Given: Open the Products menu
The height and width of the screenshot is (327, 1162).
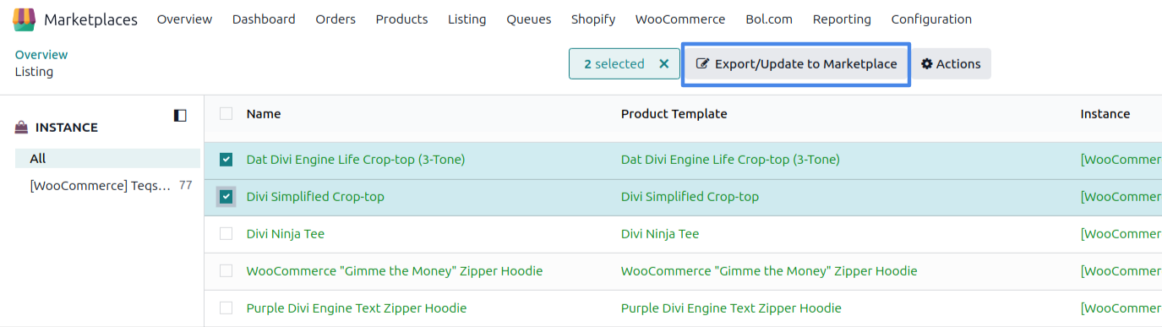Looking at the screenshot, I should (401, 19).
